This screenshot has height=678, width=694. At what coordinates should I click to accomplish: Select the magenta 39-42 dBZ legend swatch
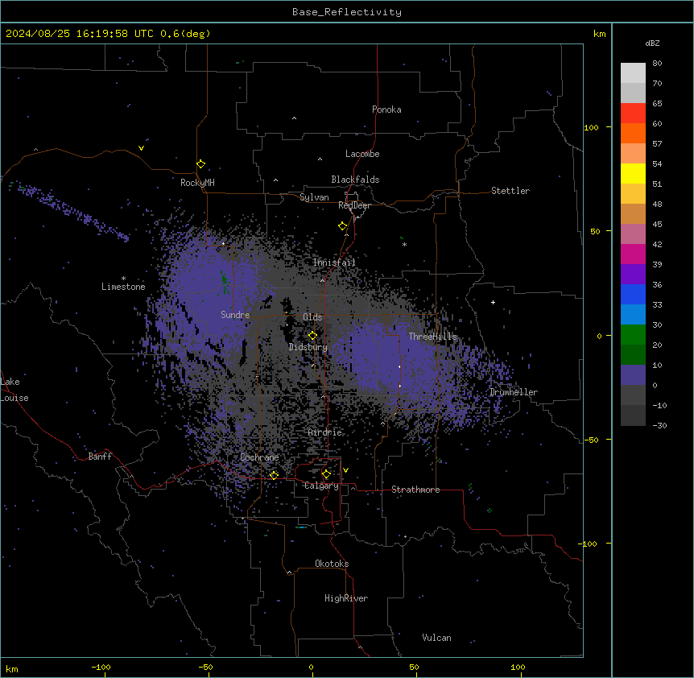click(x=633, y=254)
